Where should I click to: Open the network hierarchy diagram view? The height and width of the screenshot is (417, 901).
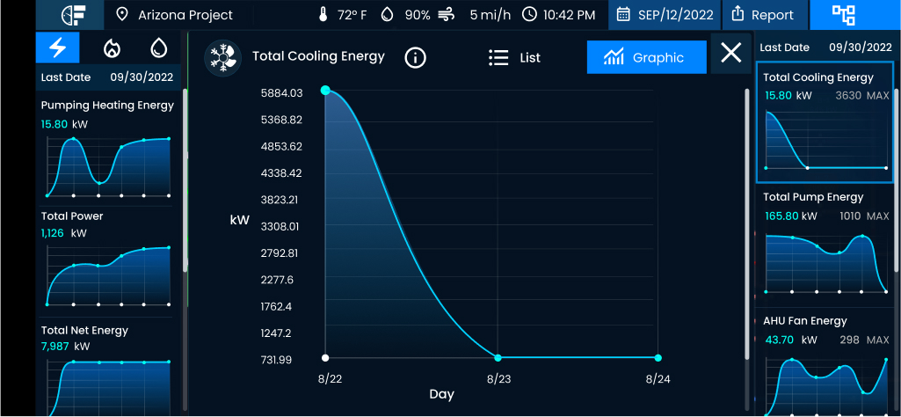(844, 15)
